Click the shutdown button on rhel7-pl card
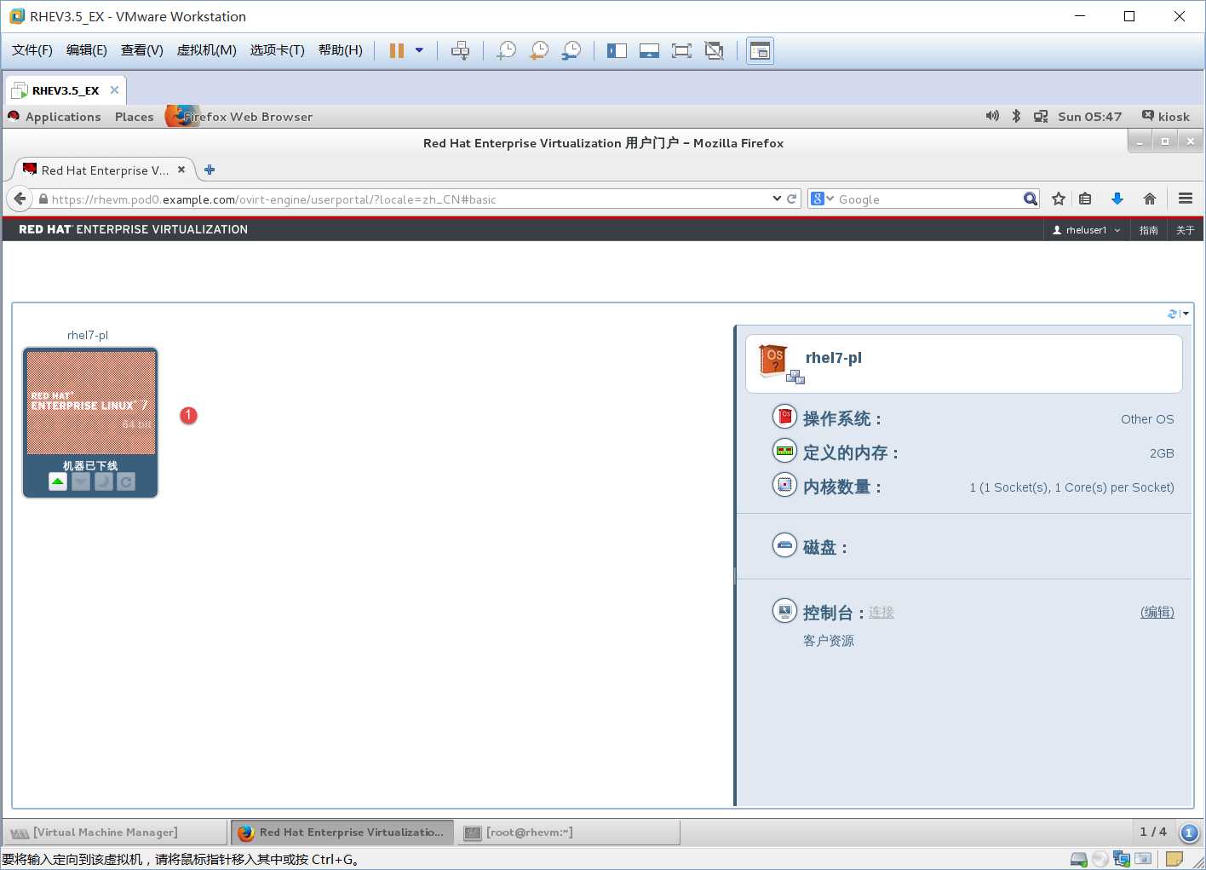Screen dimensions: 1206x870 click(80, 482)
